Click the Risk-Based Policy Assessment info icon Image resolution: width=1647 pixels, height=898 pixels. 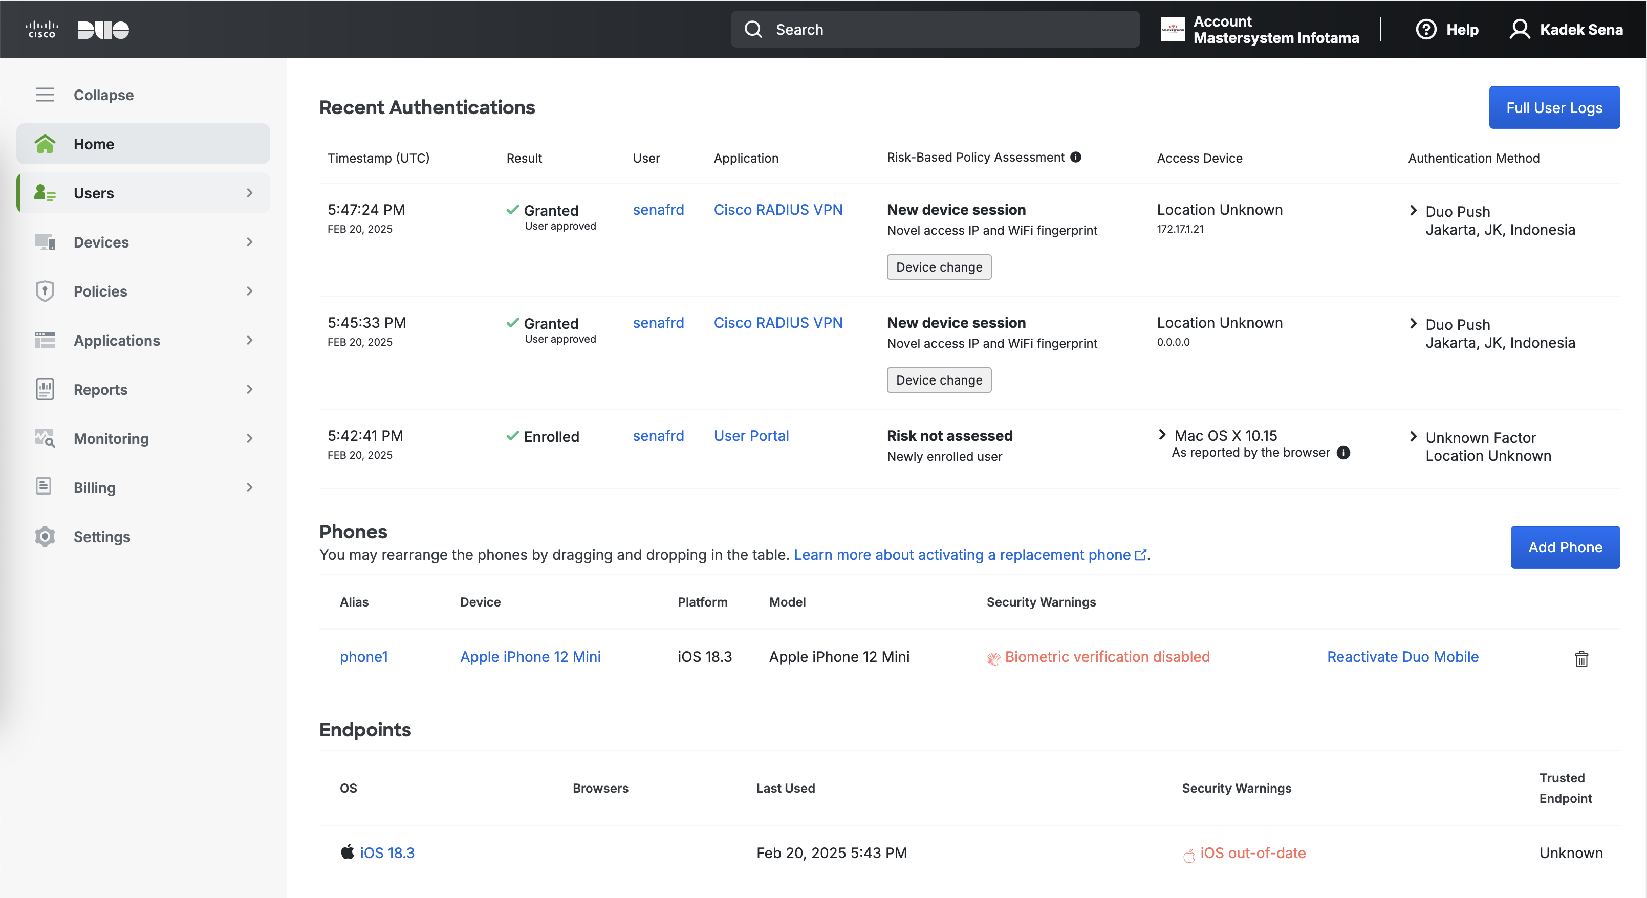click(x=1076, y=157)
